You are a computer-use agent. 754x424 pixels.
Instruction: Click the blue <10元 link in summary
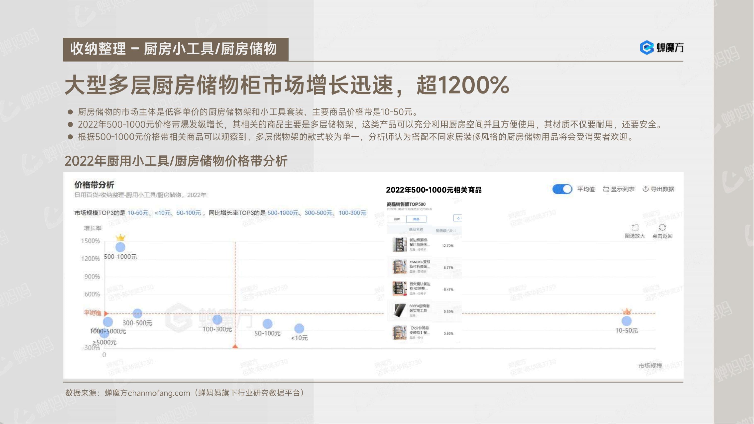pyautogui.click(x=163, y=213)
